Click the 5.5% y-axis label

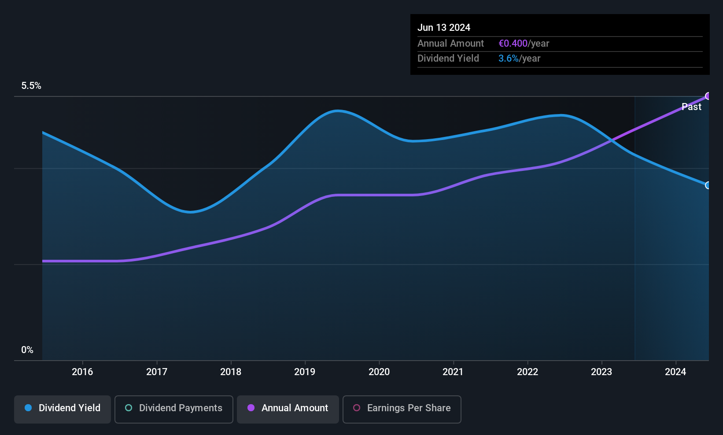coord(31,86)
